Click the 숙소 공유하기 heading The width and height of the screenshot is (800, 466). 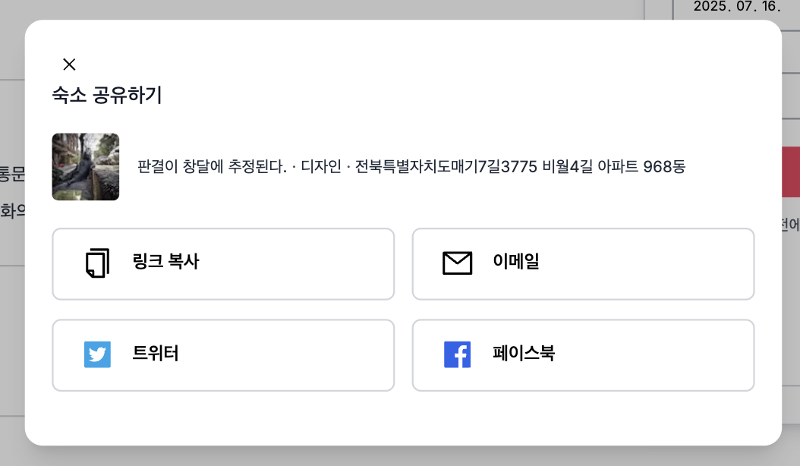[107, 95]
